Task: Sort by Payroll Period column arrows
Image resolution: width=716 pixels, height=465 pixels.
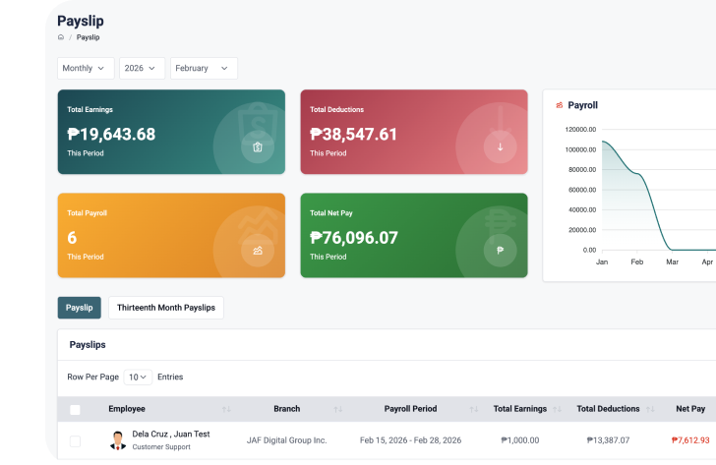Action: tap(474, 409)
